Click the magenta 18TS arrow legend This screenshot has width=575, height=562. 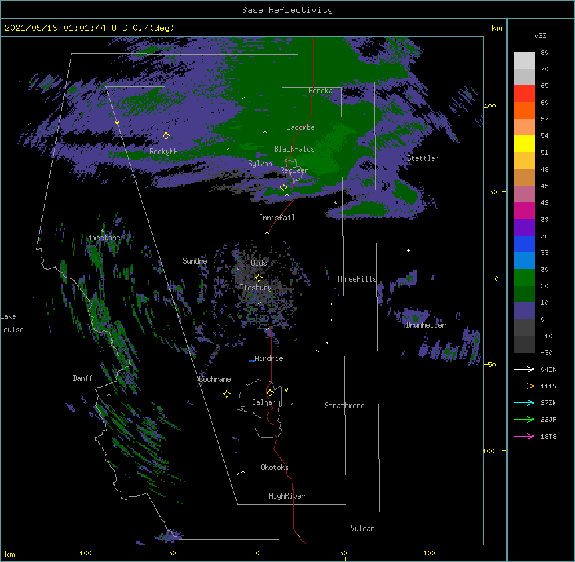click(x=524, y=436)
